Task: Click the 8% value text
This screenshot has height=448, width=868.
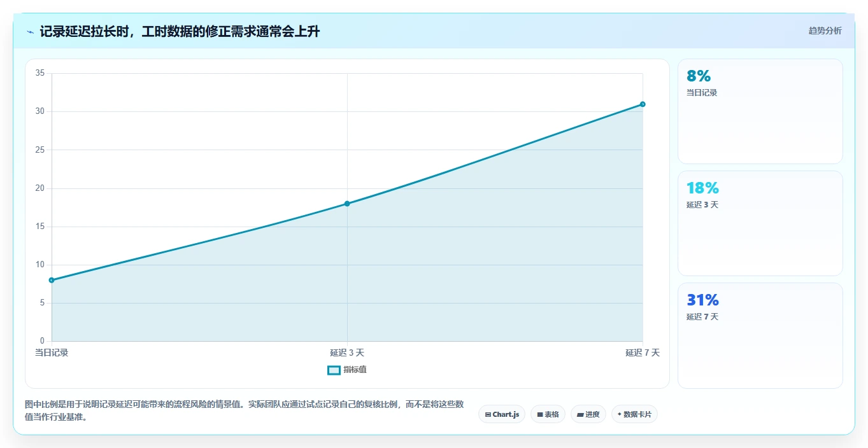Action: [699, 76]
